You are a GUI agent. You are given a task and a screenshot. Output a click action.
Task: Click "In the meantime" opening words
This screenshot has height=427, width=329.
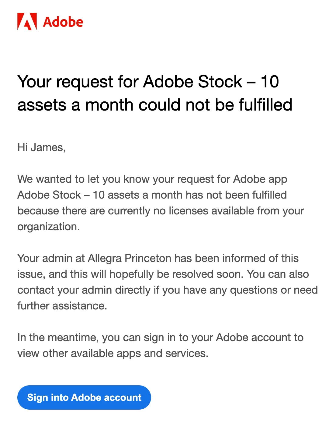[x=58, y=337]
